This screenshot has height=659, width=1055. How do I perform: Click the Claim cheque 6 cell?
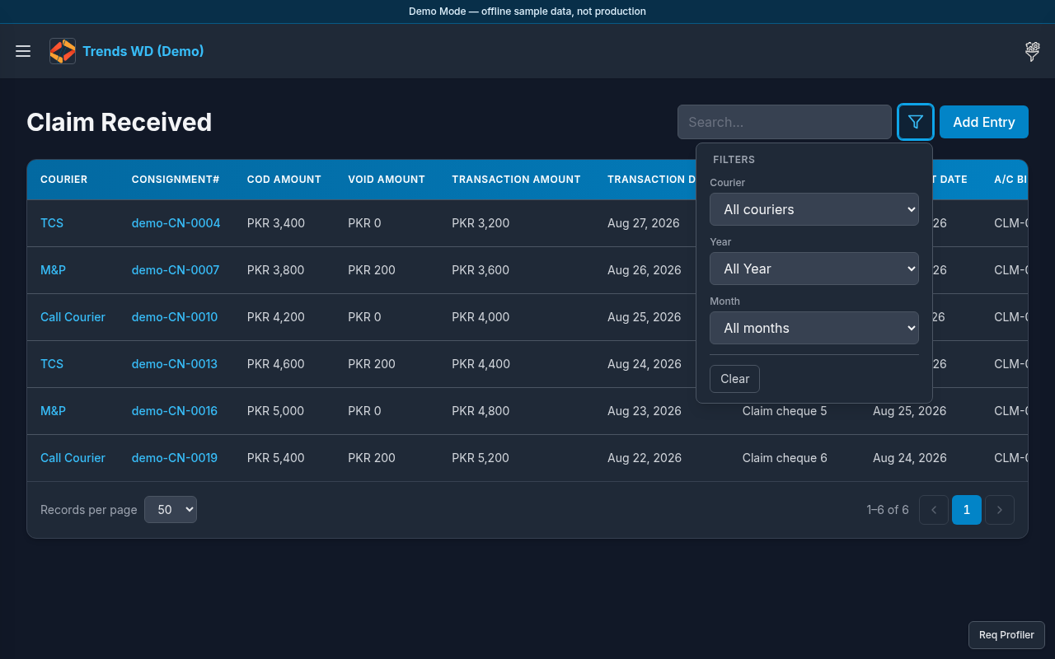pyautogui.click(x=785, y=458)
